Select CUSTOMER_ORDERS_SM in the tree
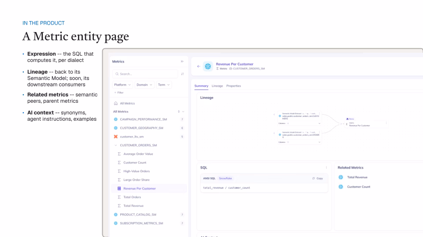The height and width of the screenshot is (237, 423). [138, 145]
